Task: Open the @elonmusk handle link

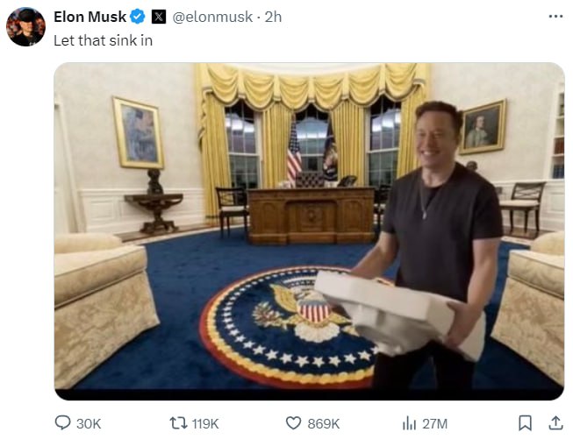Action: pyautogui.click(x=212, y=17)
